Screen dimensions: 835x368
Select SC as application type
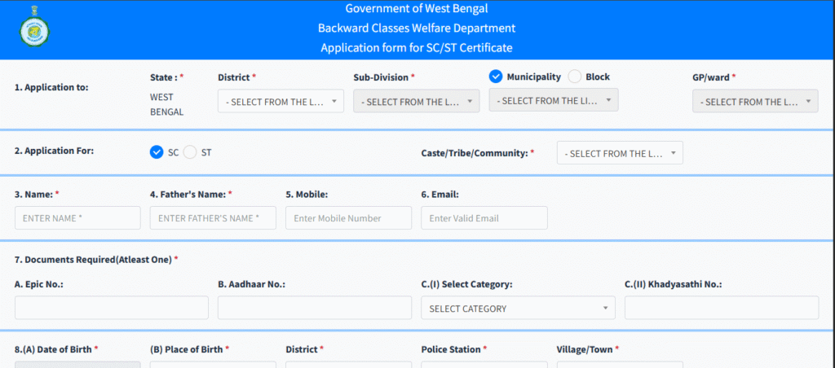click(x=156, y=152)
